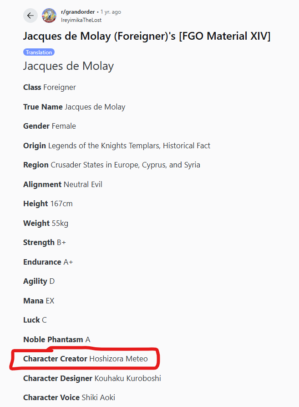Image resolution: width=299 pixels, height=407 pixels.
Task: Click the 'Character Voice Shiki Aoki' line
Action: [69, 397]
